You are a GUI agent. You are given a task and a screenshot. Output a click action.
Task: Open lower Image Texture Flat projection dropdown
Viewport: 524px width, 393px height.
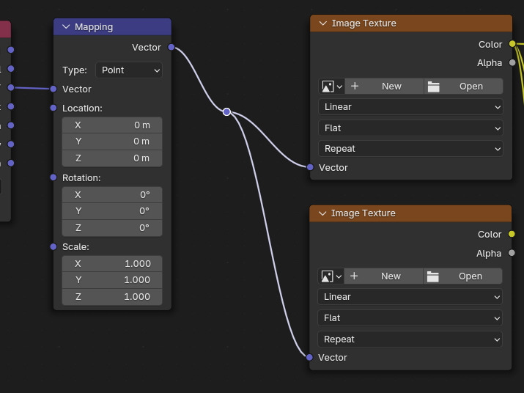coord(410,318)
